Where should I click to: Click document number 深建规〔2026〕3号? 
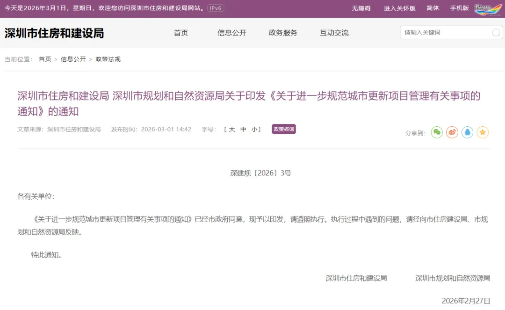pos(260,173)
